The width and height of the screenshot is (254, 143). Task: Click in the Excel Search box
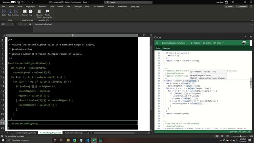(x=128, y=2)
